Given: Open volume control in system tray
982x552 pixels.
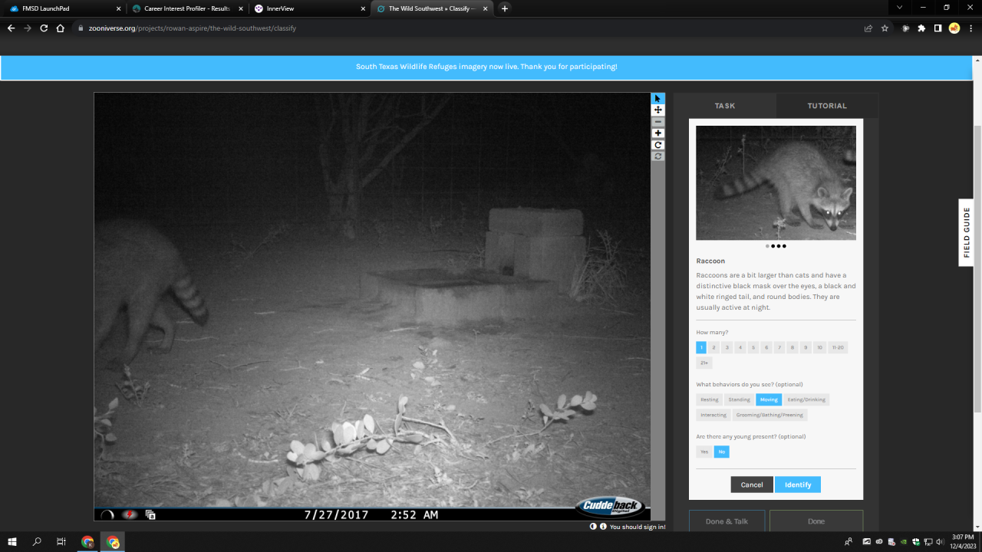Looking at the screenshot, I should [x=940, y=542].
